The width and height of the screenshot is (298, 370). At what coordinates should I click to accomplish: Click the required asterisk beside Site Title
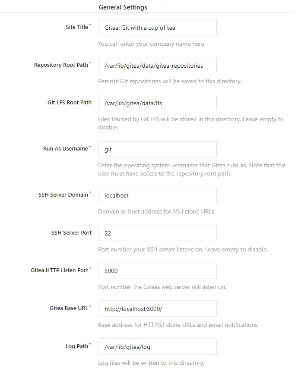[x=91, y=25]
